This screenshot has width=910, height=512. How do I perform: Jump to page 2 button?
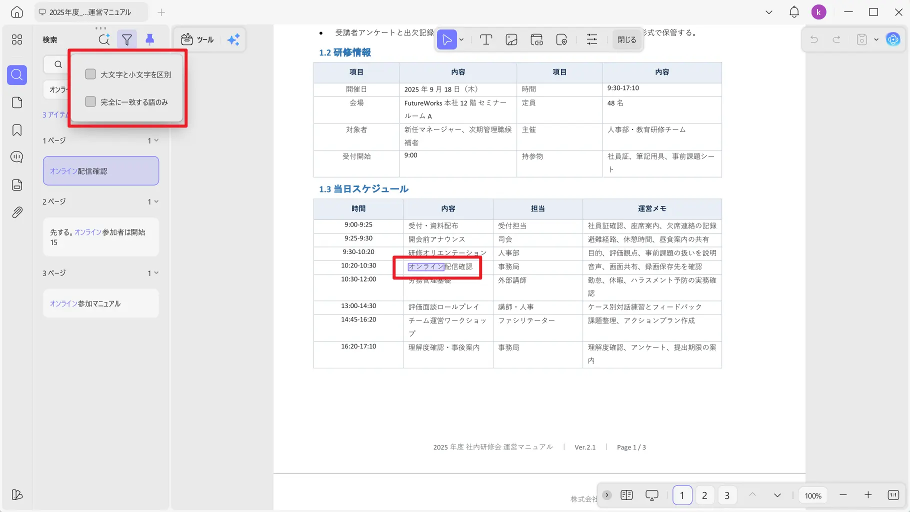coord(704,495)
